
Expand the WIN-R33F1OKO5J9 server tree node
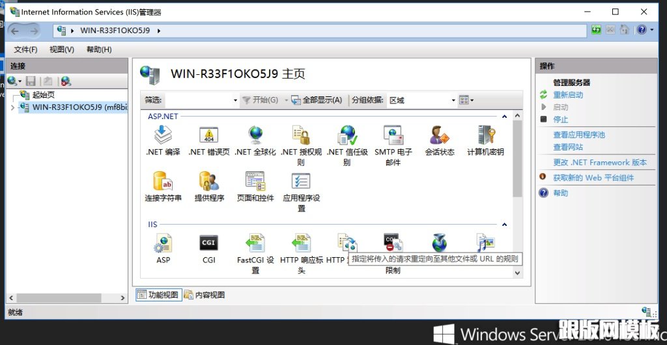[12, 107]
